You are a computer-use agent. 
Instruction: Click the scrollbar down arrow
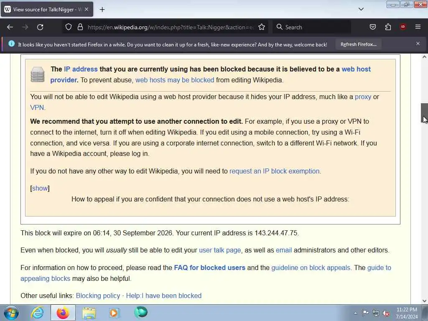coord(424,301)
